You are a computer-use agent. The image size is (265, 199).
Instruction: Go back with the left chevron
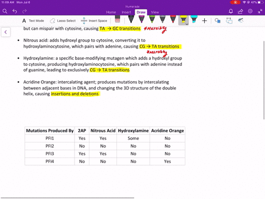click(x=6, y=32)
